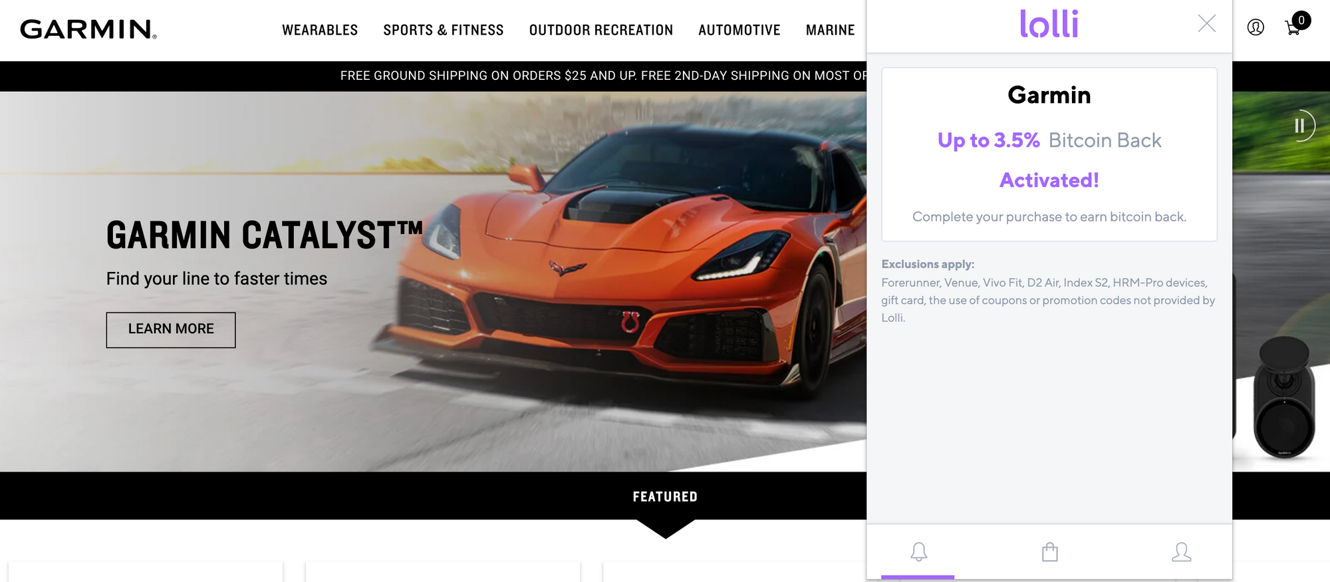Click the Learn More button
Screen dimensions: 1330x582
[x=171, y=330]
